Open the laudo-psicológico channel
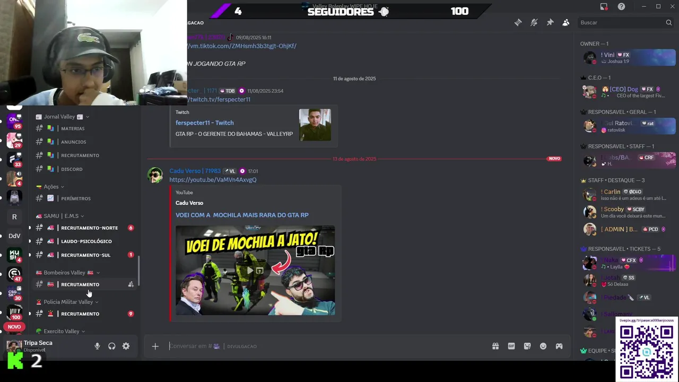The width and height of the screenshot is (679, 382). [x=85, y=241]
